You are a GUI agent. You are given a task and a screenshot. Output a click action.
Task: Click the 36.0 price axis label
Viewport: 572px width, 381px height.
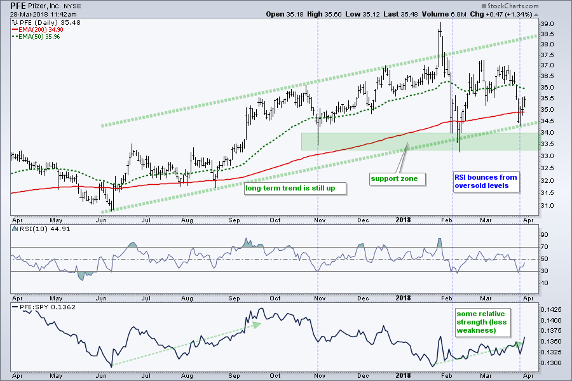pyautogui.click(x=548, y=88)
